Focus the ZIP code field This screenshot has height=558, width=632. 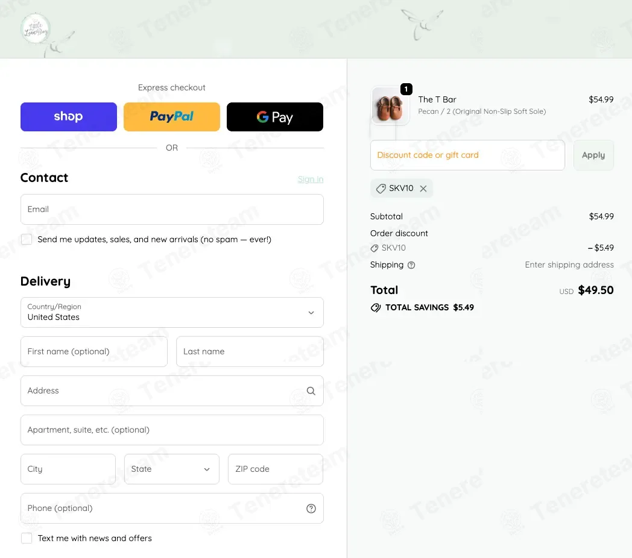click(276, 469)
